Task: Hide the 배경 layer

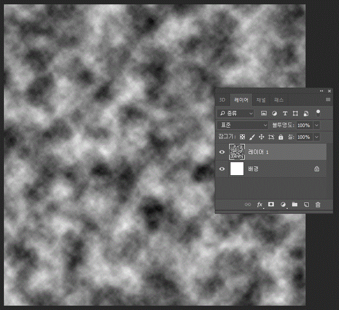Action: [222, 169]
